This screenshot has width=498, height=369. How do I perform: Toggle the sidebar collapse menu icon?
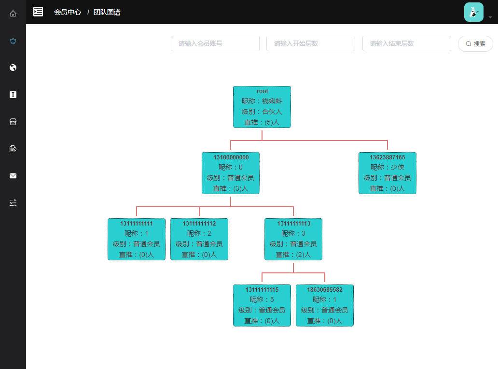point(38,12)
